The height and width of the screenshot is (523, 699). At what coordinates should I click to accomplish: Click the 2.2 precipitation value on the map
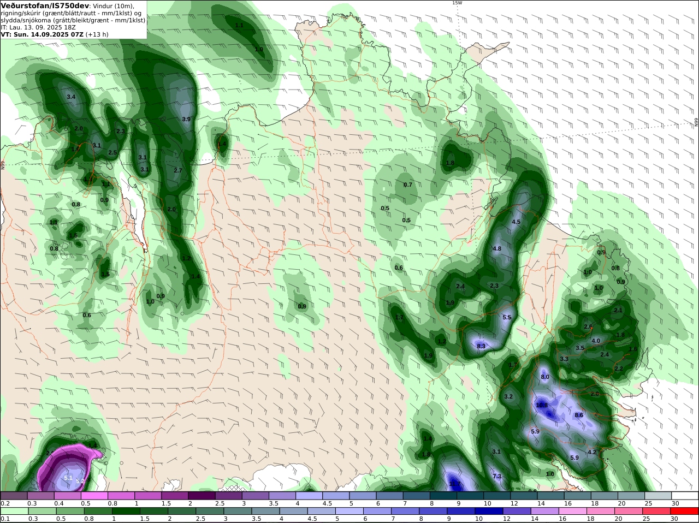(x=619, y=369)
